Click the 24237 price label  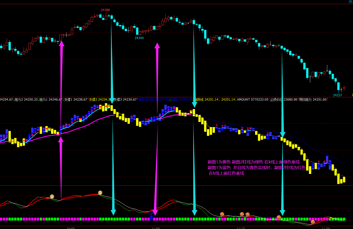tap(338, 95)
